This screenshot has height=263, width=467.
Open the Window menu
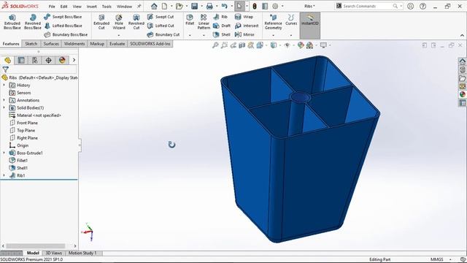click(124, 7)
